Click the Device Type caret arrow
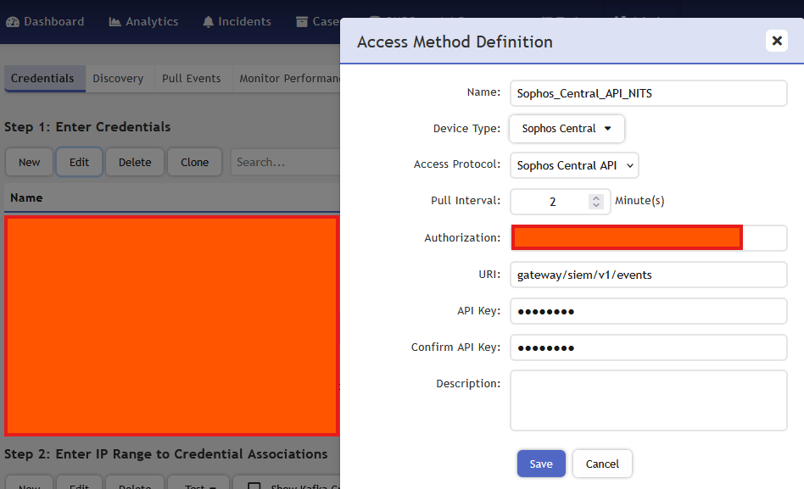804x489 pixels. pyautogui.click(x=607, y=129)
